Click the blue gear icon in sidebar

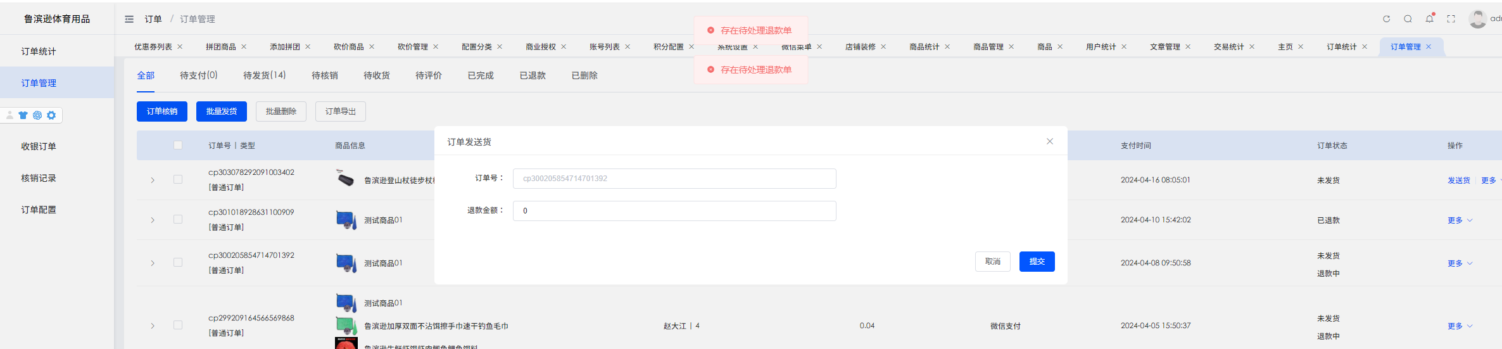pyautogui.click(x=51, y=115)
